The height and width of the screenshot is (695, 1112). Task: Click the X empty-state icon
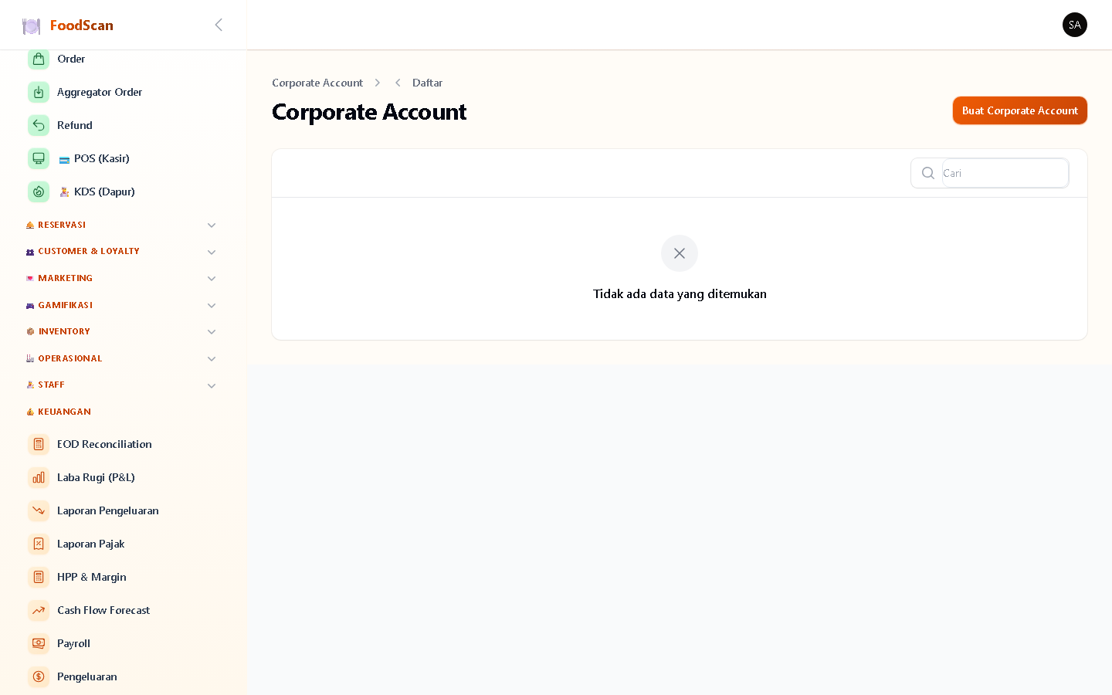click(x=680, y=253)
